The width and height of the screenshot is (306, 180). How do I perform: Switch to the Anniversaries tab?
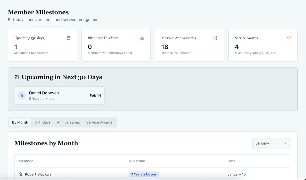pos(68,122)
